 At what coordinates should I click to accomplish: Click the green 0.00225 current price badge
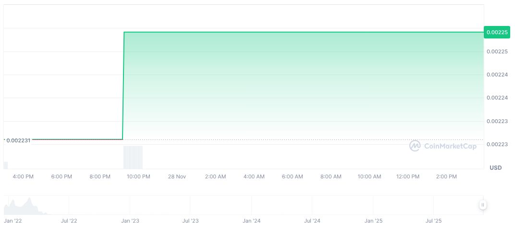tap(496, 32)
